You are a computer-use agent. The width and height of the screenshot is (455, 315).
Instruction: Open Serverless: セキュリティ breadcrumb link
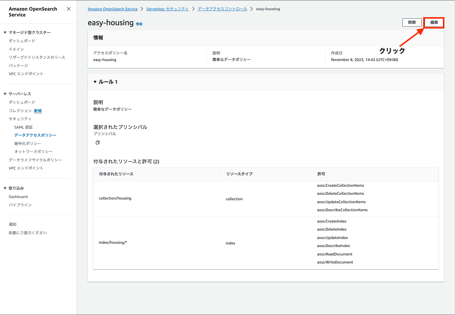click(x=168, y=9)
